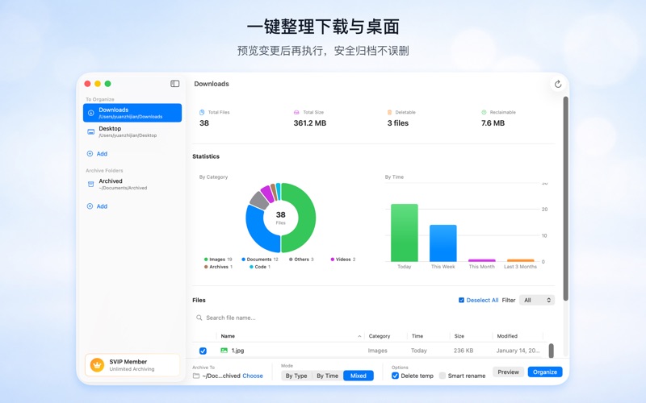Click the 1.jpg image file icon
Image resolution: width=646 pixels, height=403 pixels.
click(224, 351)
